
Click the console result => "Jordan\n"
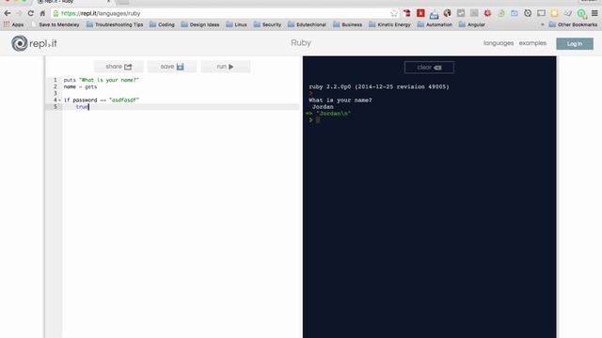click(x=328, y=114)
